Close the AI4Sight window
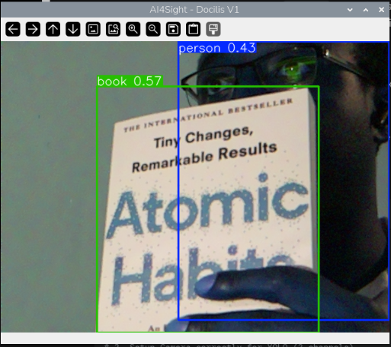Viewport: 391px width, 347px height. [x=381, y=10]
